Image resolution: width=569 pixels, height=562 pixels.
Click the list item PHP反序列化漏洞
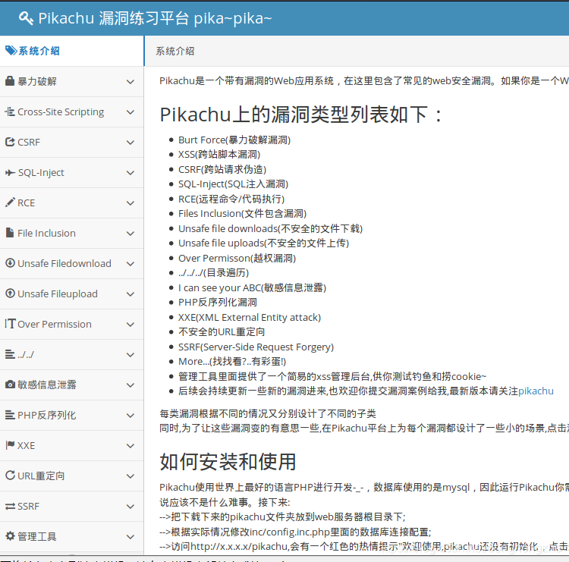tap(218, 302)
